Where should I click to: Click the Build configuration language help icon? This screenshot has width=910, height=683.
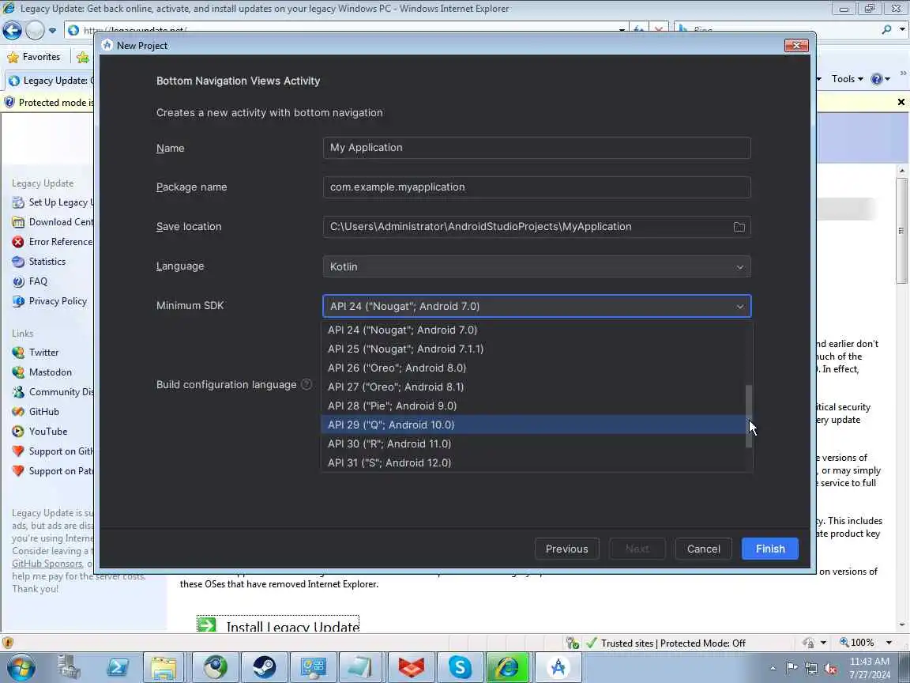point(306,384)
